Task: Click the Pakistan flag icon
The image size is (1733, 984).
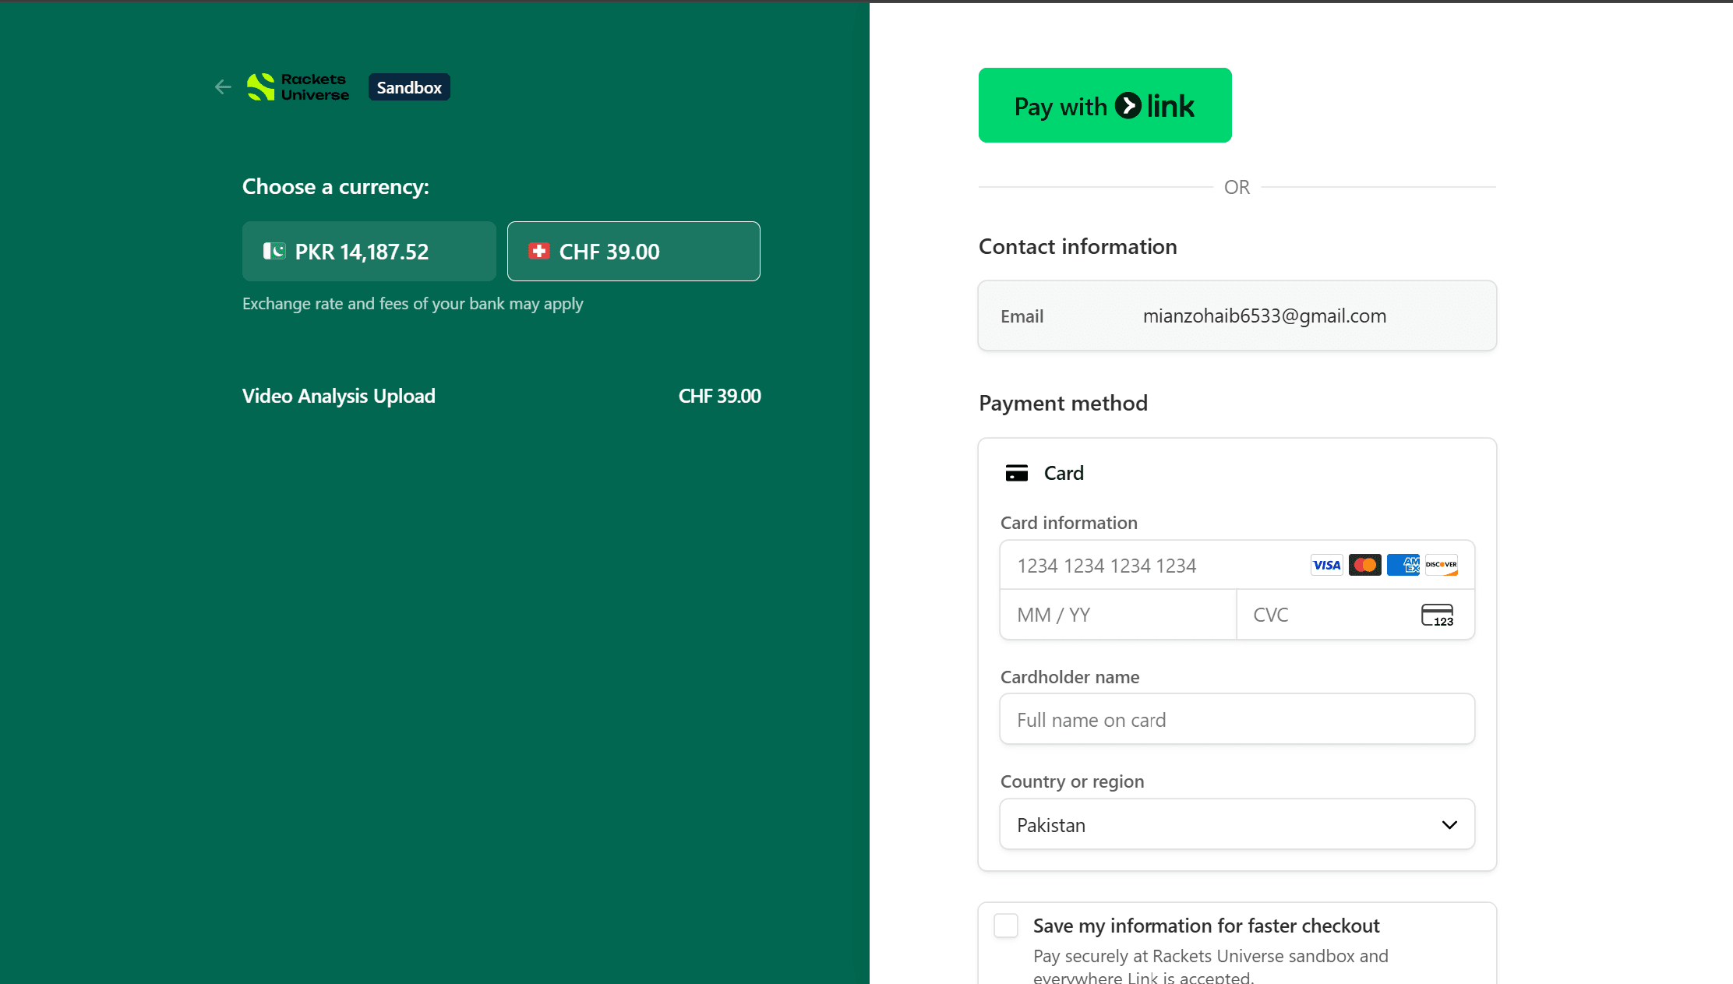Action: tap(274, 251)
